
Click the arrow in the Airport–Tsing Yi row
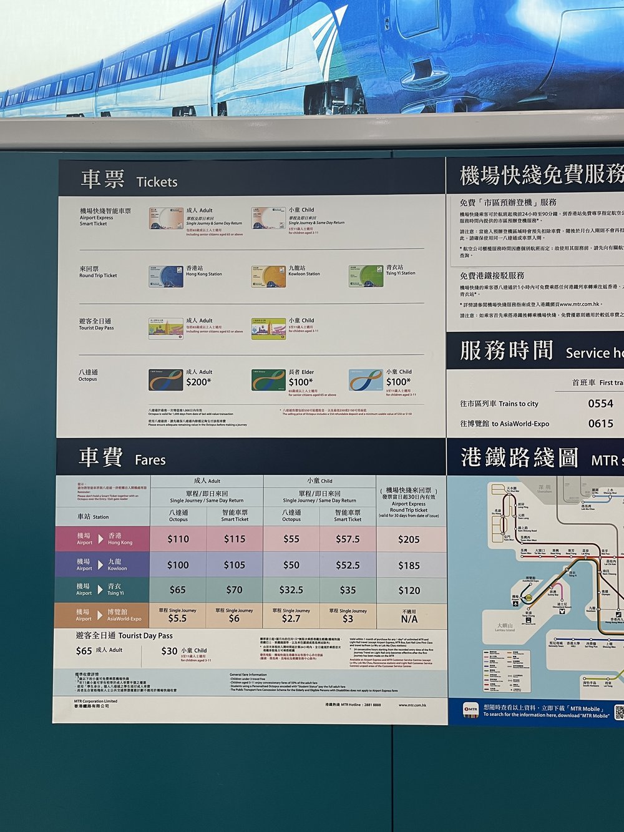(100, 590)
